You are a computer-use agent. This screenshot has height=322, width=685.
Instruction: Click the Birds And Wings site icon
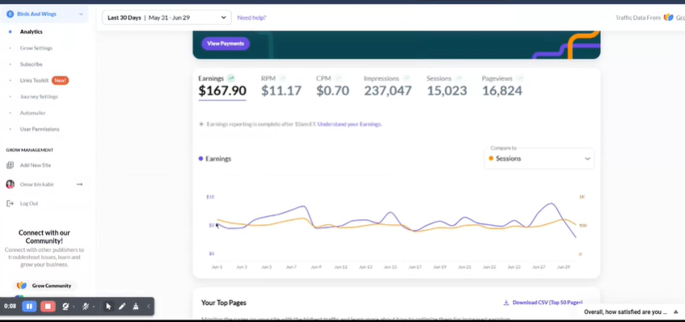[x=10, y=14]
